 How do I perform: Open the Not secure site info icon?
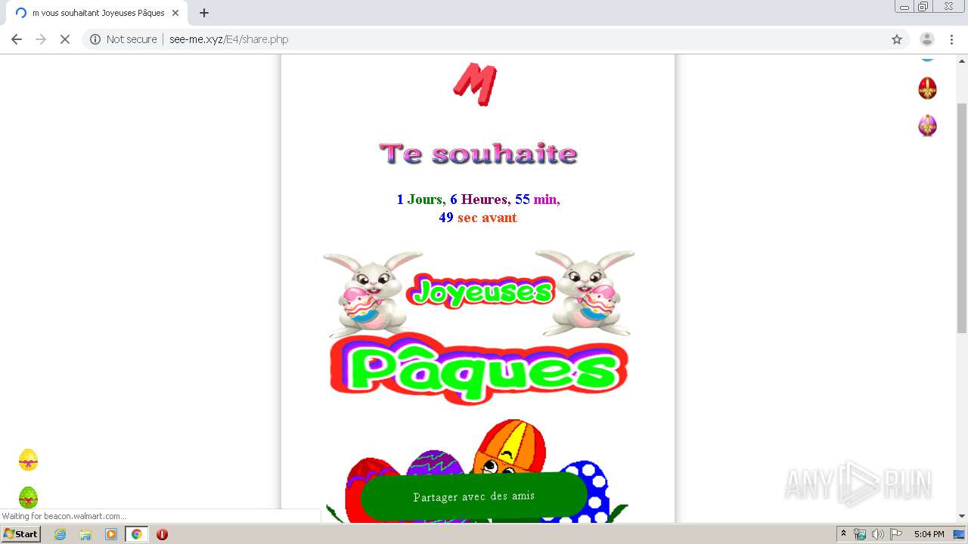point(95,39)
